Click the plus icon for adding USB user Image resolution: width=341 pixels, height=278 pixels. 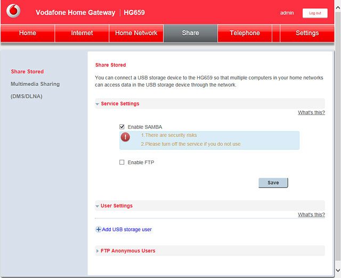[x=98, y=230]
